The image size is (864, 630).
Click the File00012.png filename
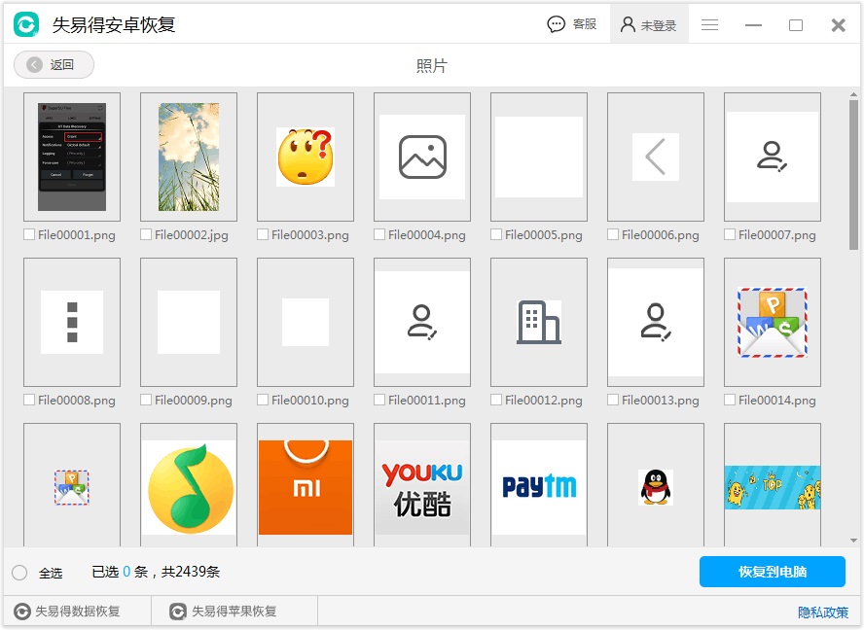[544, 401]
